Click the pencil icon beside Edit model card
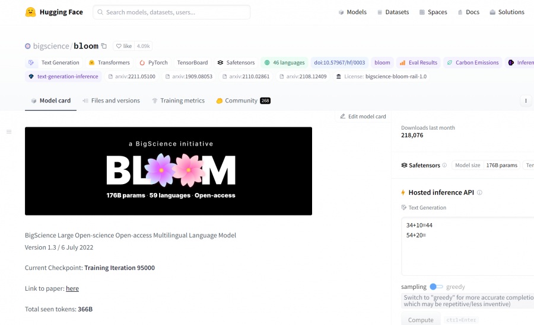The width and height of the screenshot is (534, 325). point(342,116)
